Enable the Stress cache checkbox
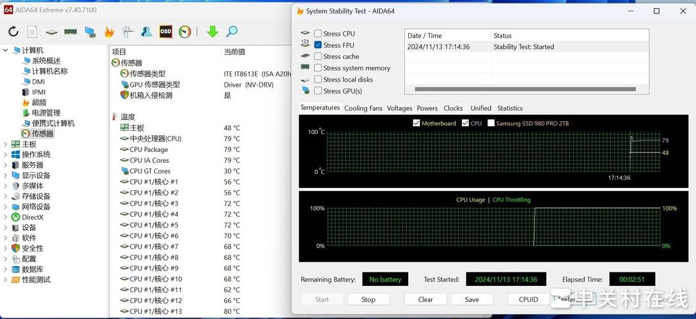696x319 pixels. click(318, 57)
